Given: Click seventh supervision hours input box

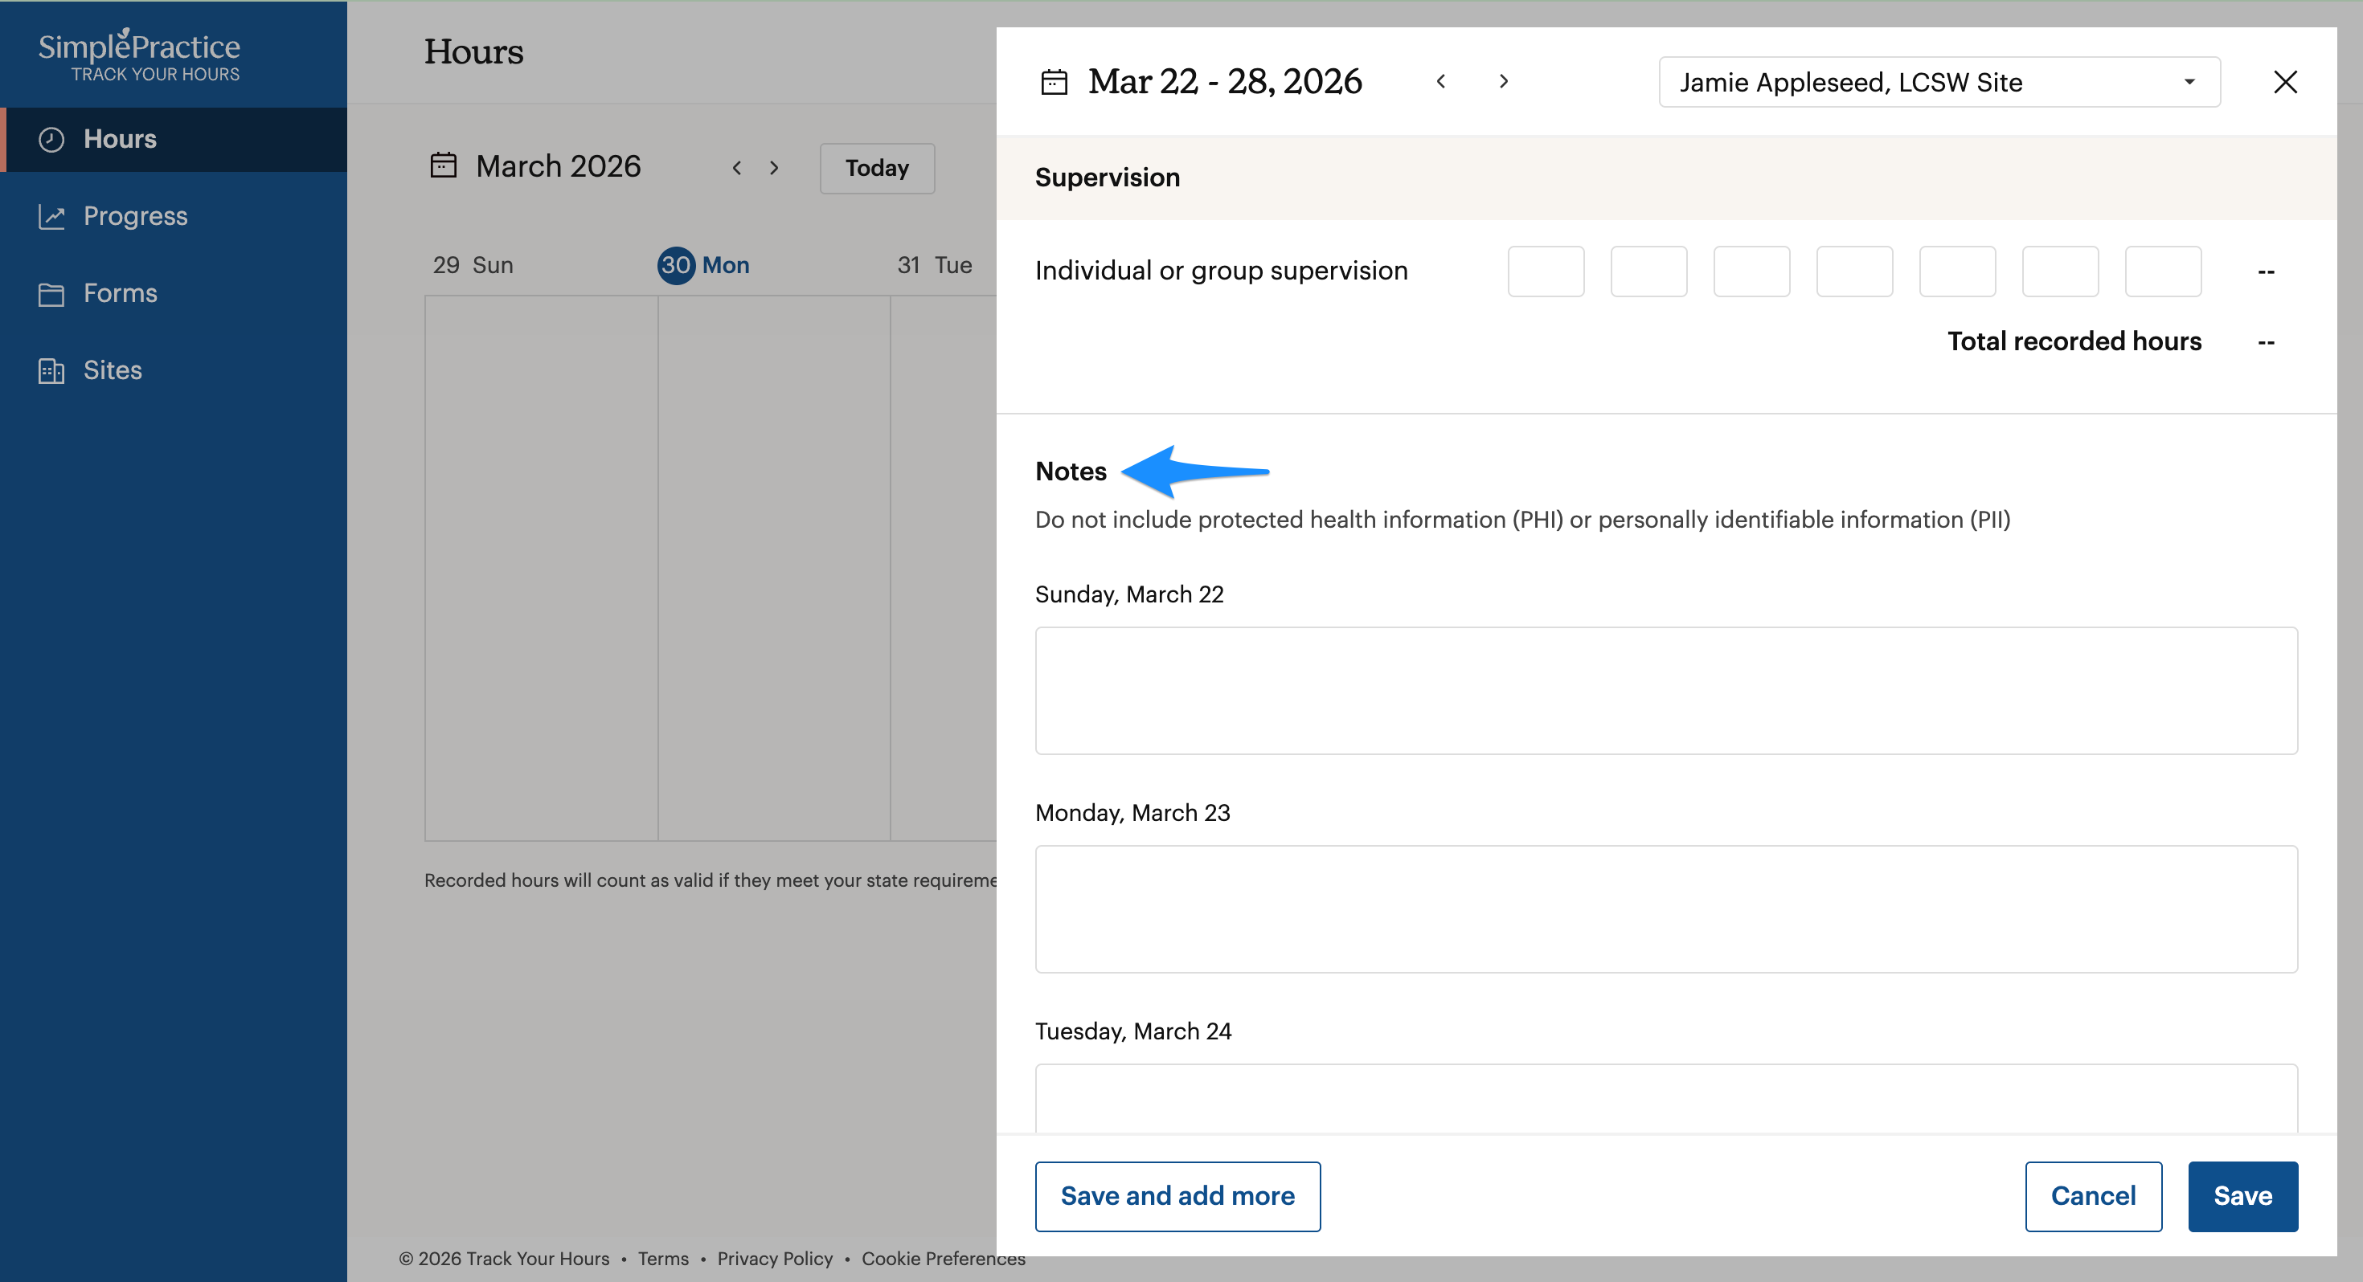Looking at the screenshot, I should [x=2163, y=272].
